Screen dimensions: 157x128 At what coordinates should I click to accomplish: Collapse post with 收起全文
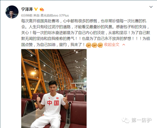pos(112,44)
